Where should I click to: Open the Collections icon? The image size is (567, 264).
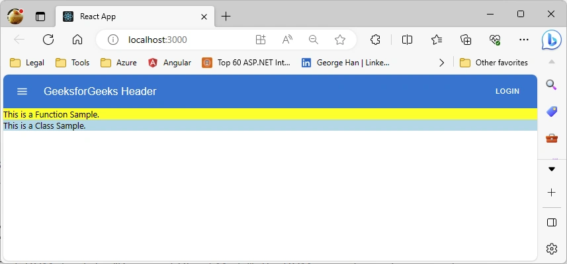click(x=466, y=40)
